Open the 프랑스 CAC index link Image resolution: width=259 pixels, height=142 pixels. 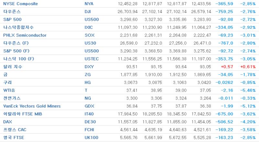coord(15,130)
